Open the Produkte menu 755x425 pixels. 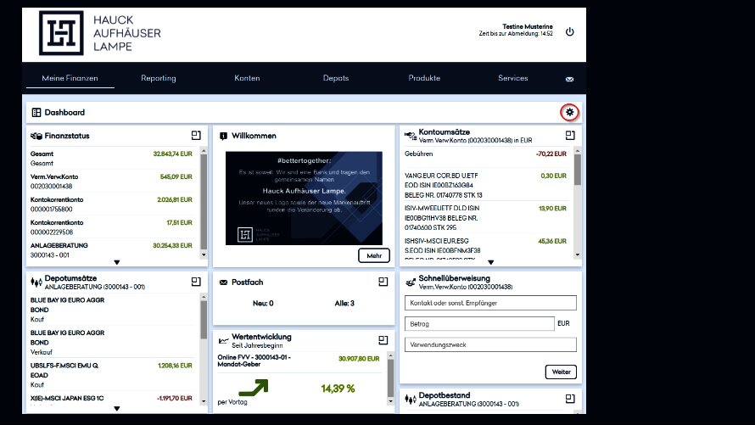[424, 78]
